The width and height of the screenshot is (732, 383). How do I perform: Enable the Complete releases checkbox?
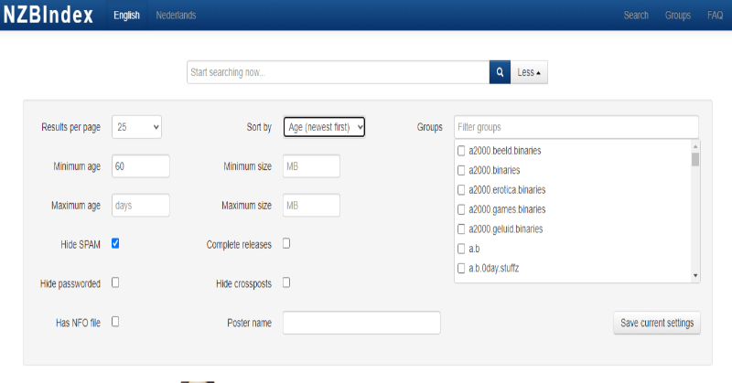(286, 243)
